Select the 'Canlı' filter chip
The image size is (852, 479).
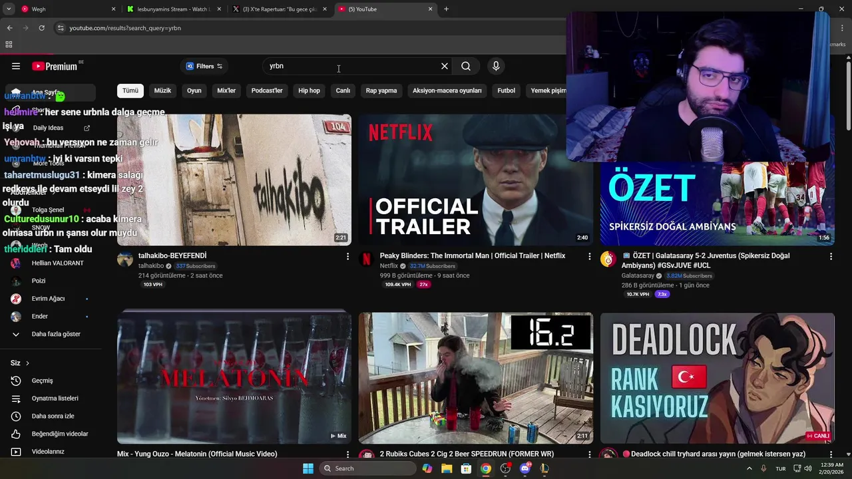[343, 90]
